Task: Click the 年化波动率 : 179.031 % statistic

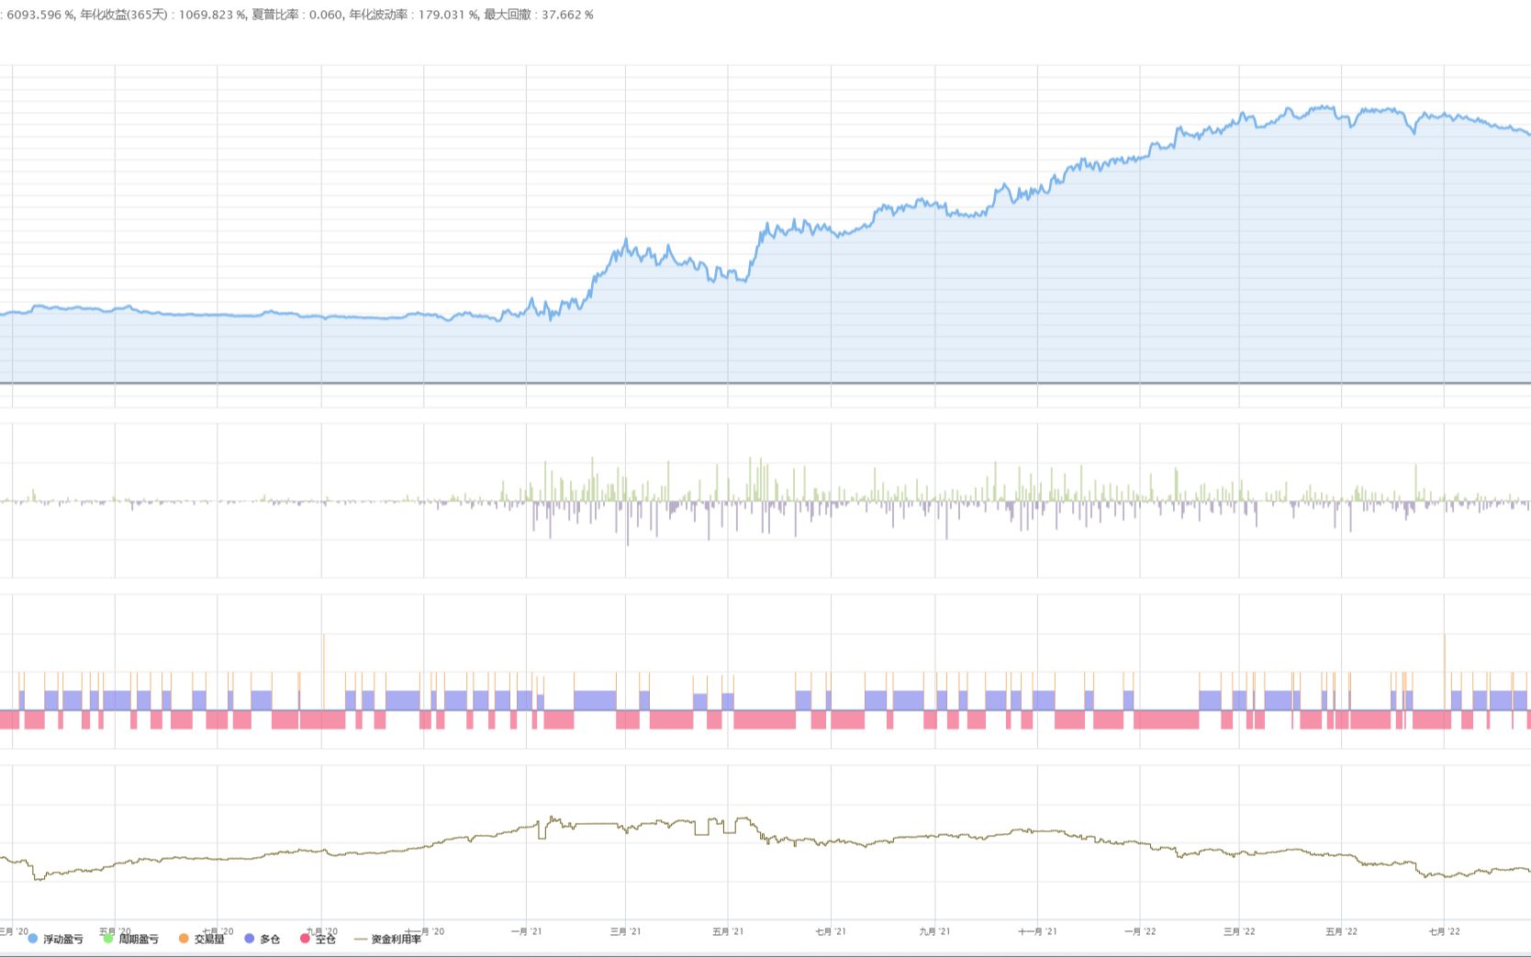Action: [x=413, y=15]
